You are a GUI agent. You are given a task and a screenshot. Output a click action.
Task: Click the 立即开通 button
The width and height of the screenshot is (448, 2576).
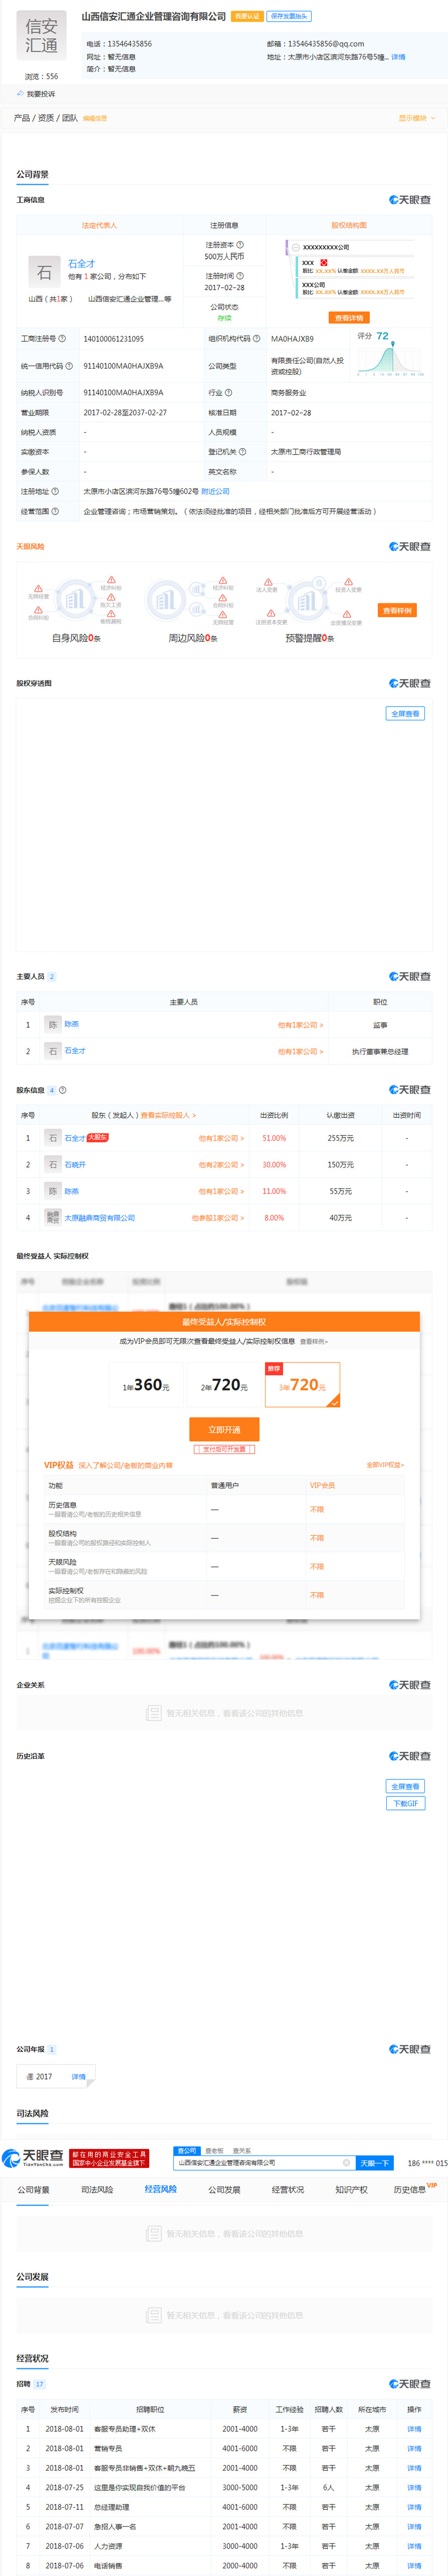pos(224,1430)
